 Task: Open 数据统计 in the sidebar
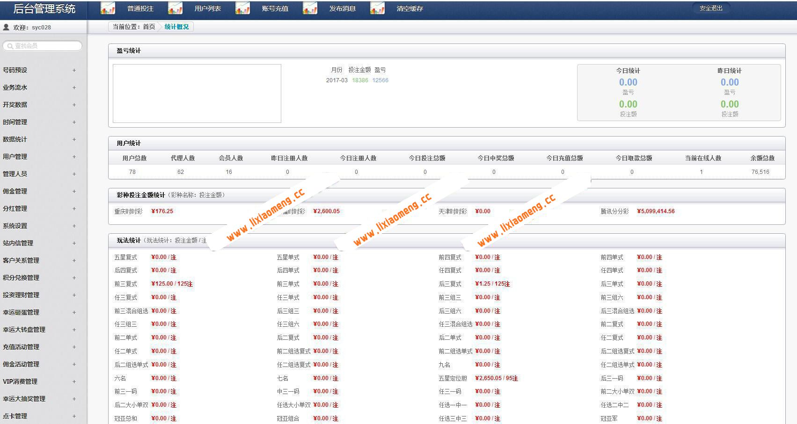pyautogui.click(x=15, y=139)
